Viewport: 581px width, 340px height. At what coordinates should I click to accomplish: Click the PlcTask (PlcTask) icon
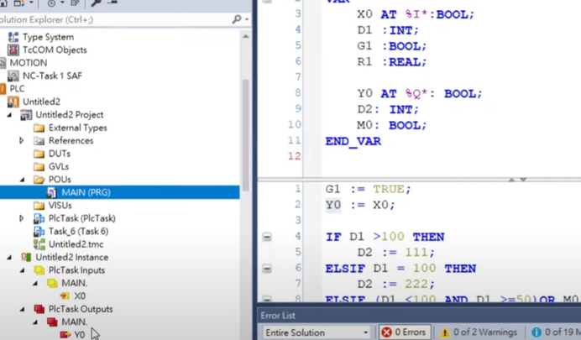click(39, 218)
